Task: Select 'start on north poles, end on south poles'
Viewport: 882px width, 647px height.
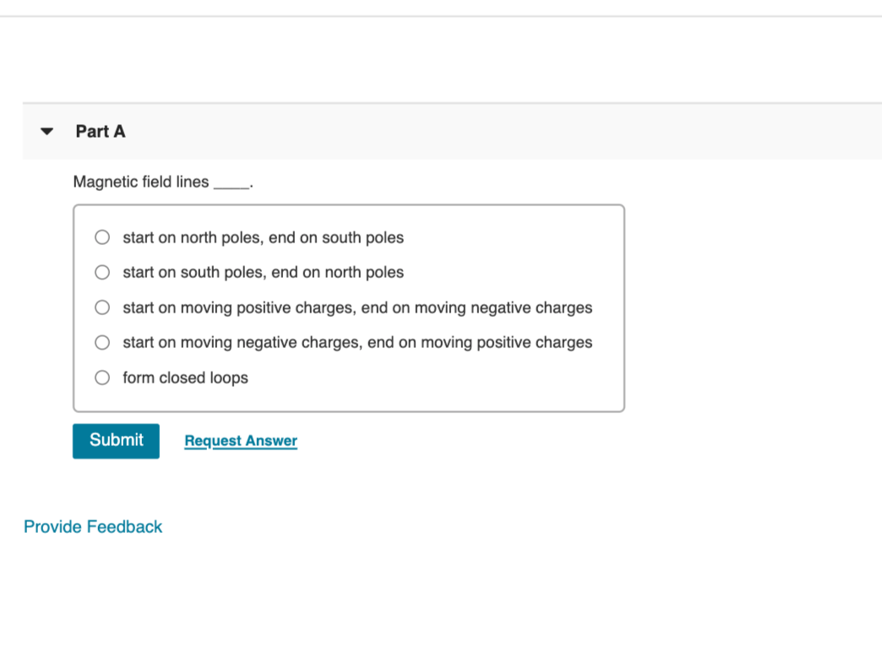Action: 102,237
